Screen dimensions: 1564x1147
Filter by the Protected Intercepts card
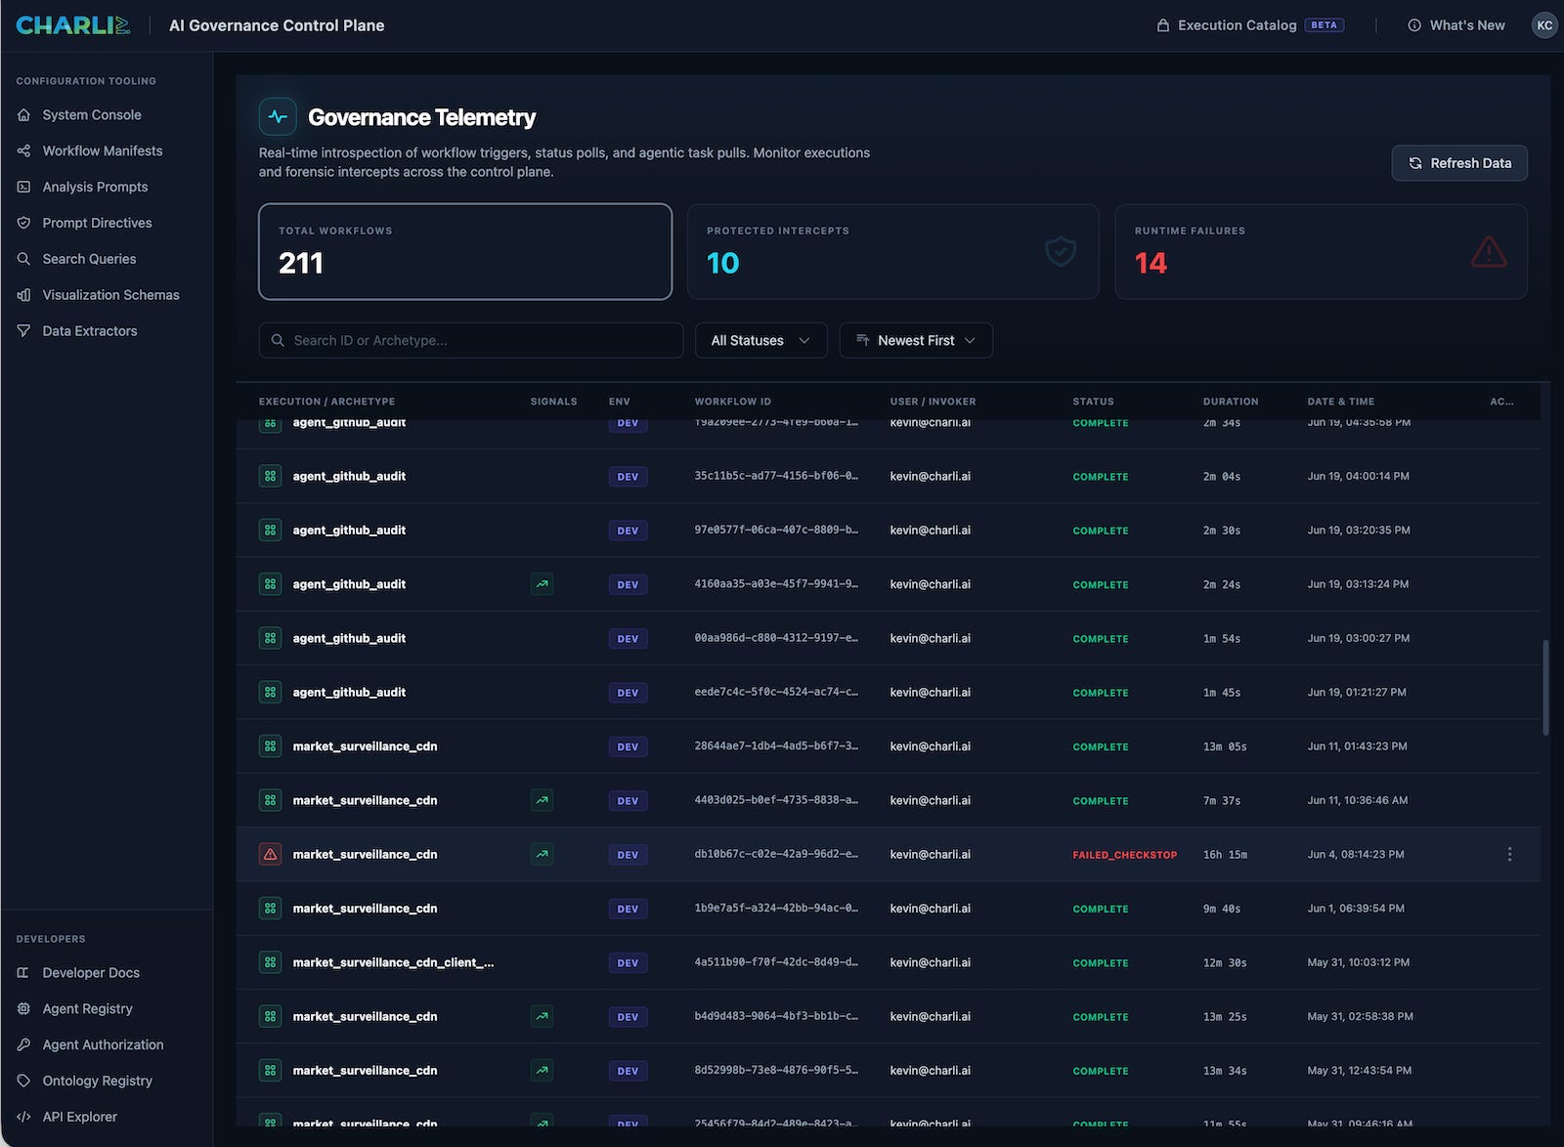tap(892, 251)
